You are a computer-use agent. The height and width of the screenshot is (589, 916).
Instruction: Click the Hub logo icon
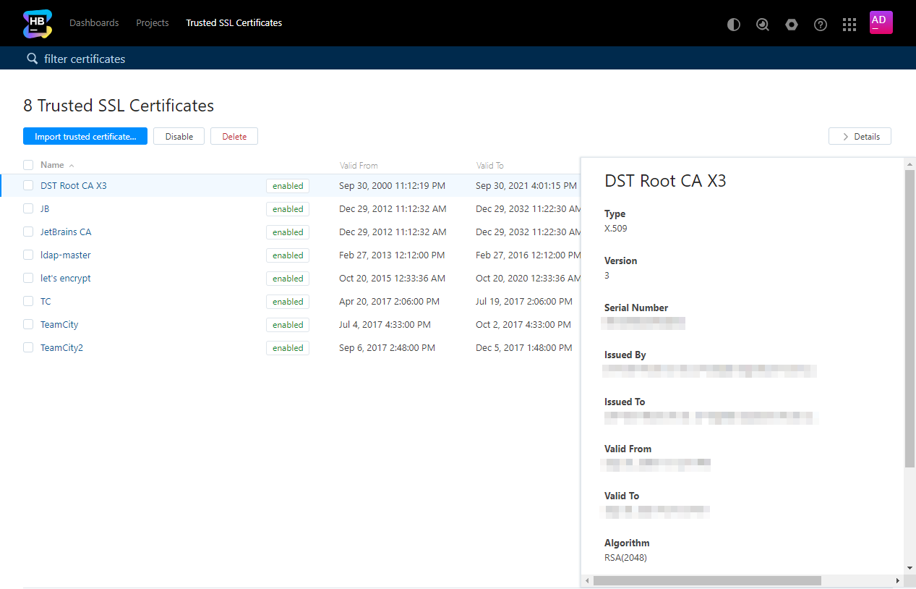38,23
